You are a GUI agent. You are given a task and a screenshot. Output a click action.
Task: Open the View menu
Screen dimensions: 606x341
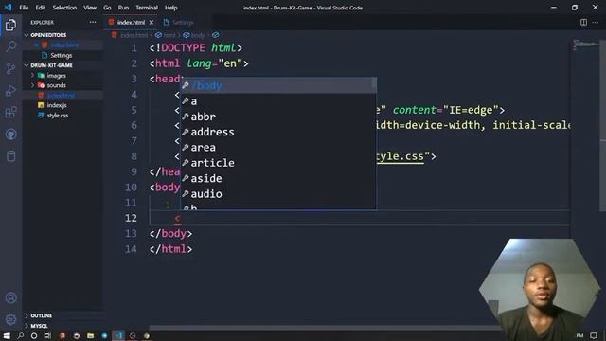pyautogui.click(x=90, y=8)
